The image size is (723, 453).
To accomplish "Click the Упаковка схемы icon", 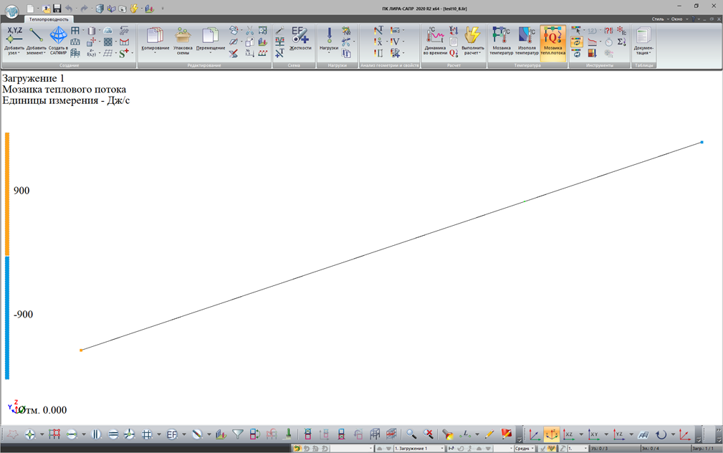I will pos(183,41).
